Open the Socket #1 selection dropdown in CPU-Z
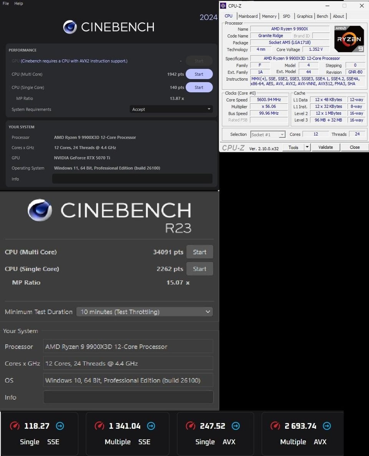Image resolution: width=369 pixels, height=456 pixels. pyautogui.click(x=268, y=134)
